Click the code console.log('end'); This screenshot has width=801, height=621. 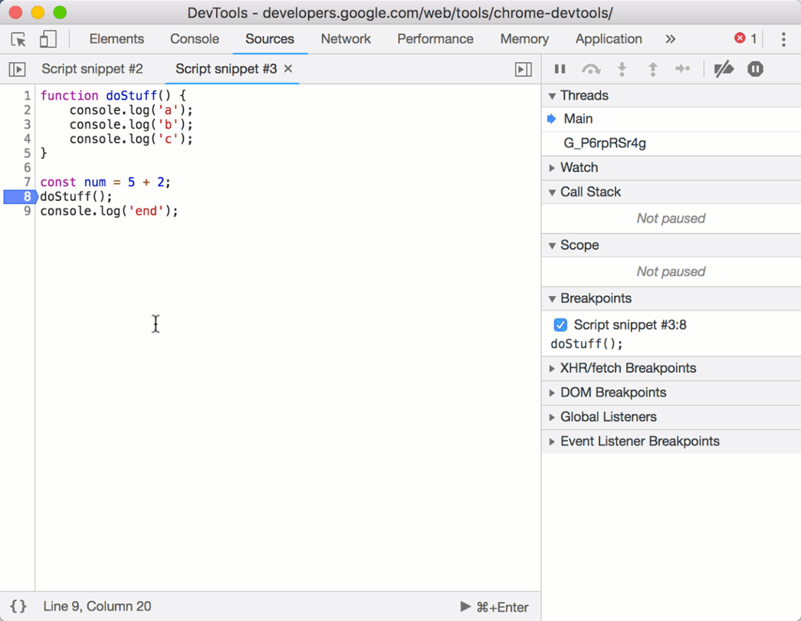coord(110,211)
